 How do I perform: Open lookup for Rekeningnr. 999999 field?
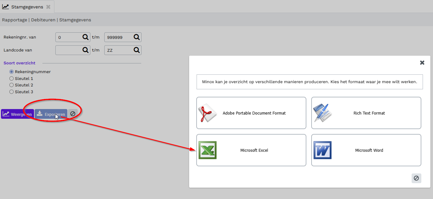[x=137, y=37]
